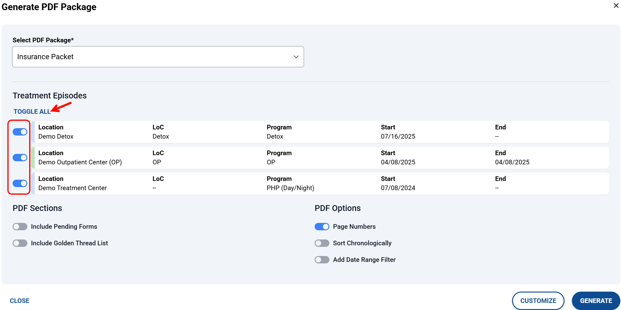621x310 pixels.
Task: Turn off Demo Outpatient Center episode toggle
Action: [x=20, y=158]
